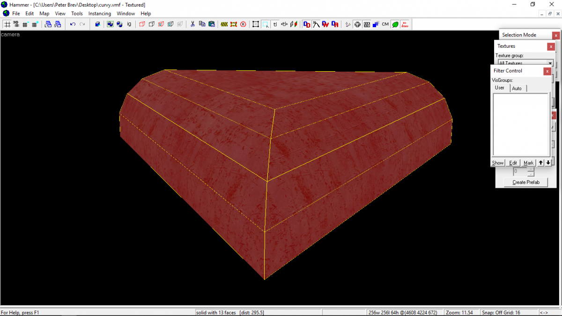Toggle 3D grid display
Viewport: 562px width, 316px height.
tap(17, 24)
